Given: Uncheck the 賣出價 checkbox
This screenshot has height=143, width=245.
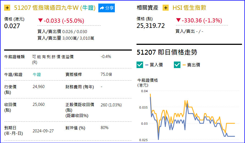Looking at the screenshot, I should coord(177,65).
